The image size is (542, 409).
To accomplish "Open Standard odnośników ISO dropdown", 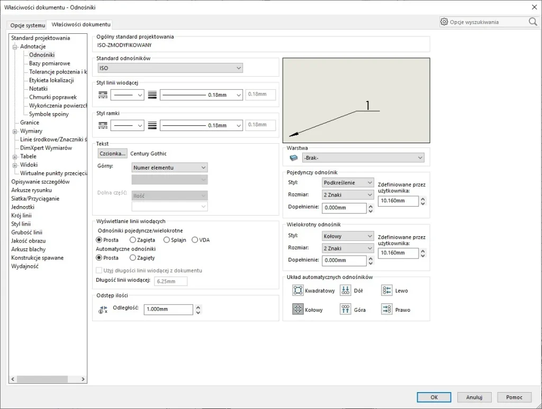I will tap(170, 68).
